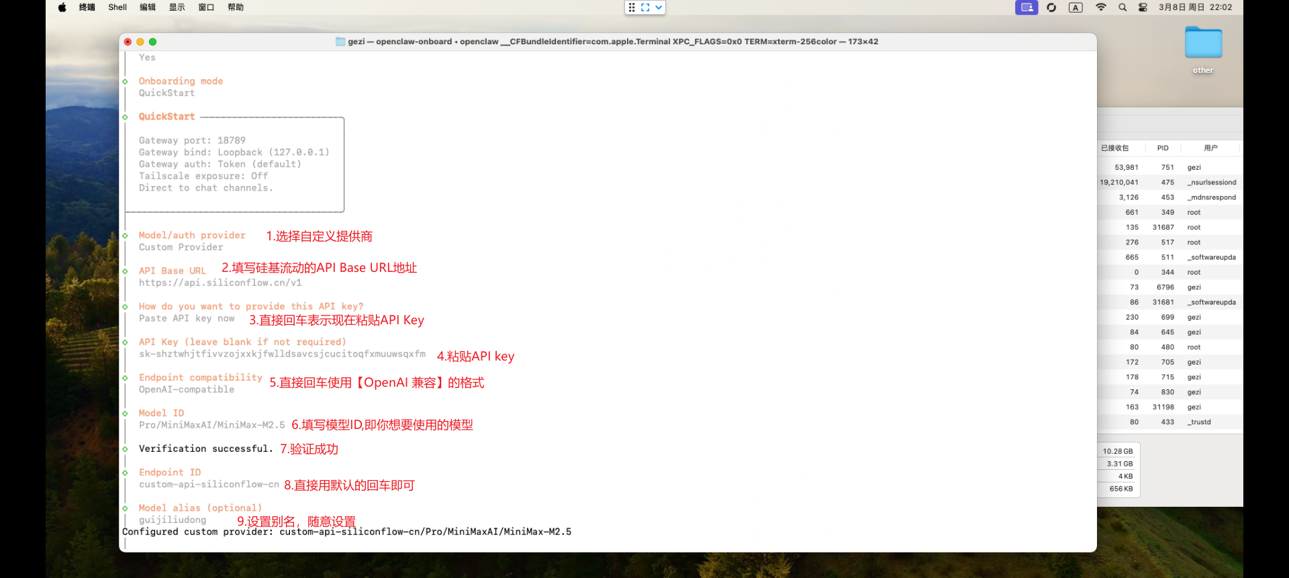1289x578 pixels.
Task: Click the circular sync status icon in the menu bar
Action: pos(1051,7)
